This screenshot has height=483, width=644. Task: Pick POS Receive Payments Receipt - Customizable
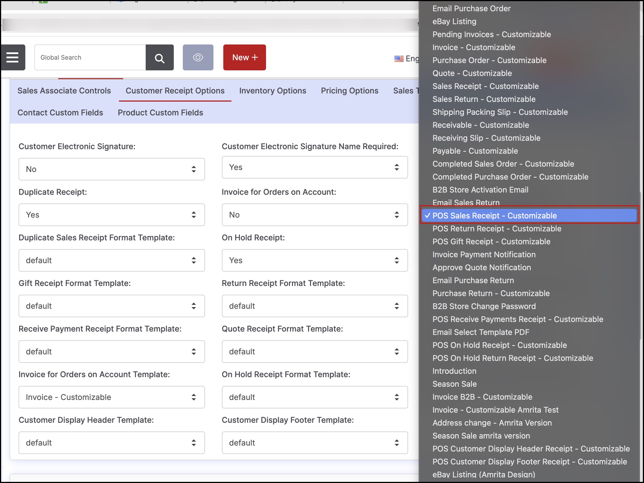[529, 319]
